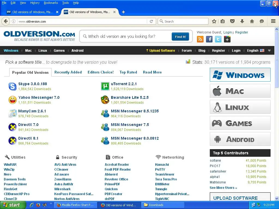Open the English language selector

256,50
